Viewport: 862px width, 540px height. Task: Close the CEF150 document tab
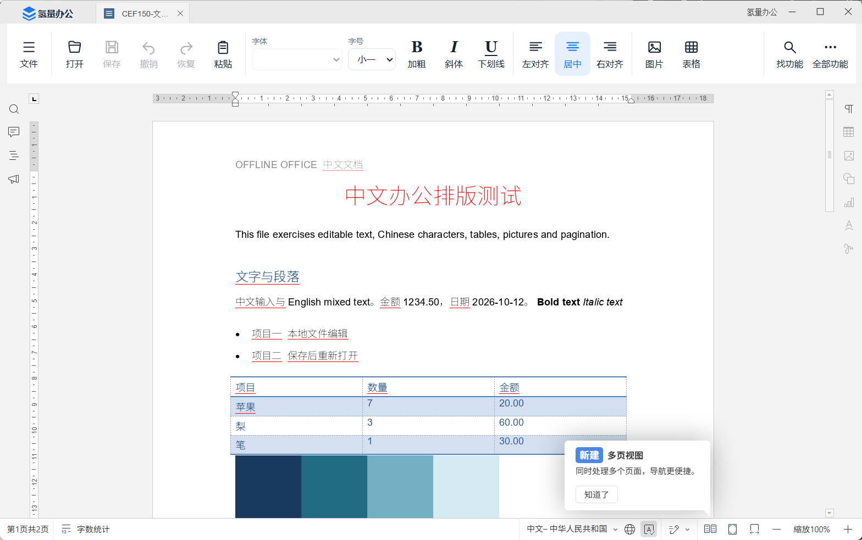click(180, 14)
